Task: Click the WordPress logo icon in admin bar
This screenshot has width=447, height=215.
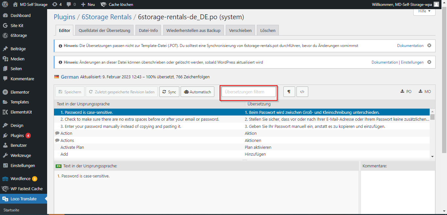Action: [5, 5]
